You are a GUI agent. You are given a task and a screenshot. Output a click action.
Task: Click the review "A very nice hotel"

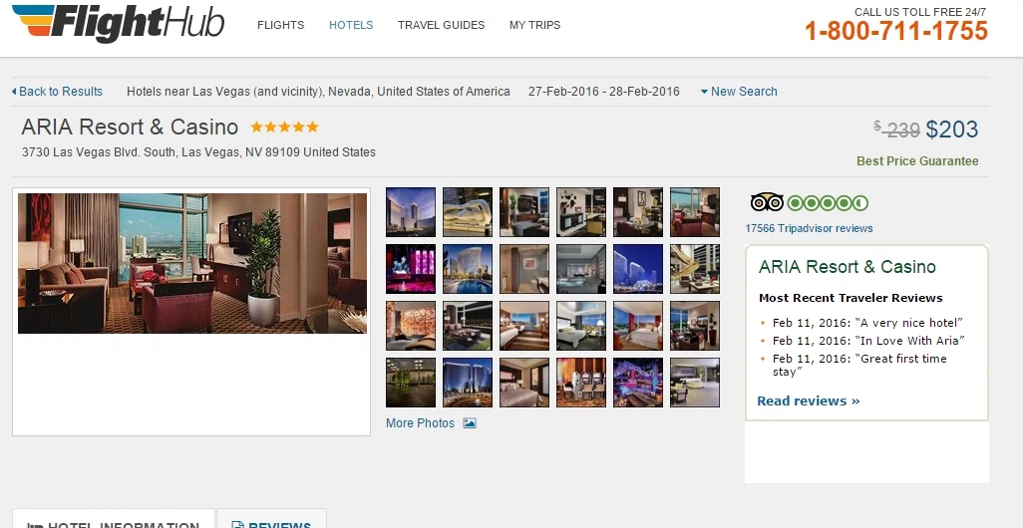(867, 323)
